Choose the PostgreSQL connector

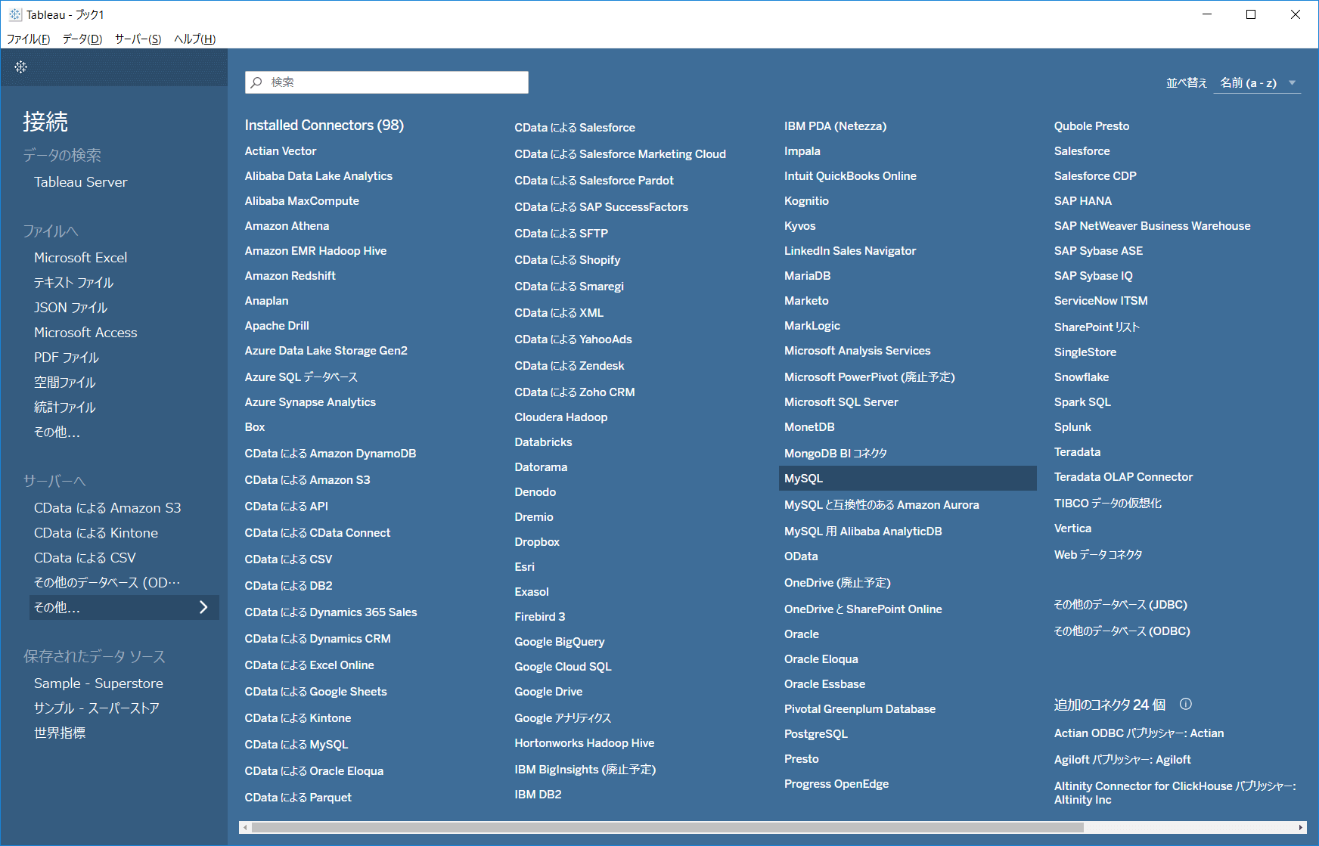coord(816,734)
